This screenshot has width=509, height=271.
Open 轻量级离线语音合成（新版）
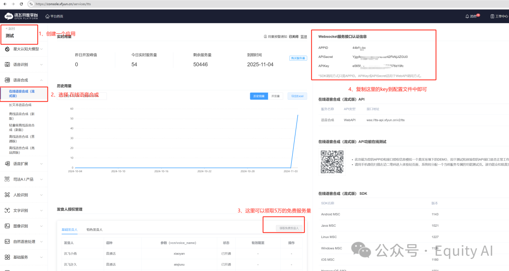pos(22,128)
